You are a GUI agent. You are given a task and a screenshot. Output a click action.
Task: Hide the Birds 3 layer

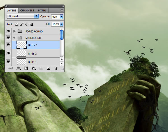coord(8,44)
